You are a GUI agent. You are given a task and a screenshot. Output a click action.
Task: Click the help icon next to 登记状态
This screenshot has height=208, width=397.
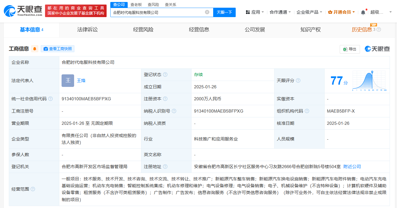tap(165, 75)
